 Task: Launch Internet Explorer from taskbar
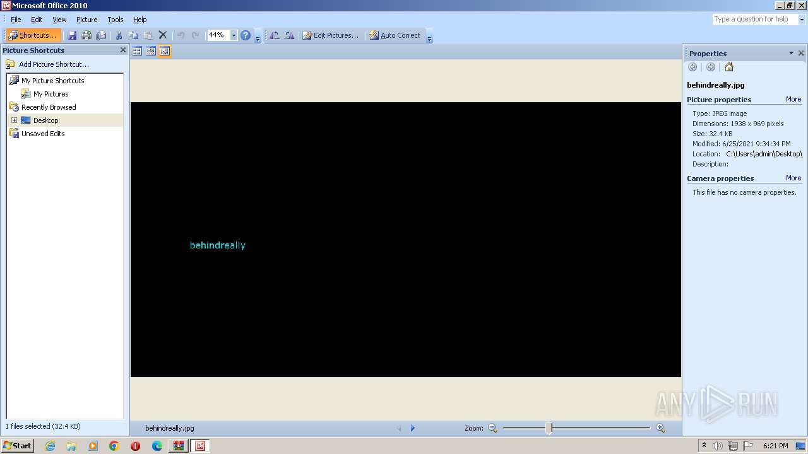tap(50, 446)
